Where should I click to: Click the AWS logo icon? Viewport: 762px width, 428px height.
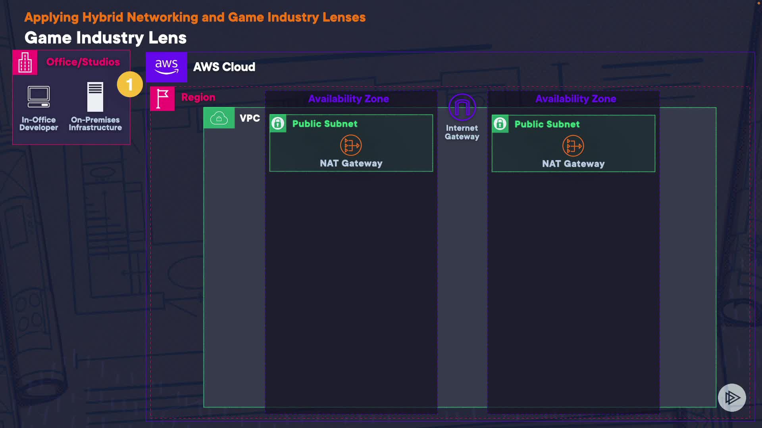[x=166, y=67]
